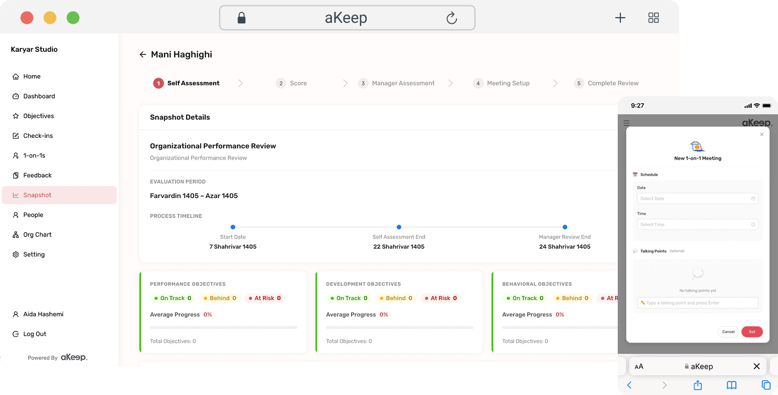Go back in the mobile browser
The height and width of the screenshot is (395, 778).
click(629, 385)
